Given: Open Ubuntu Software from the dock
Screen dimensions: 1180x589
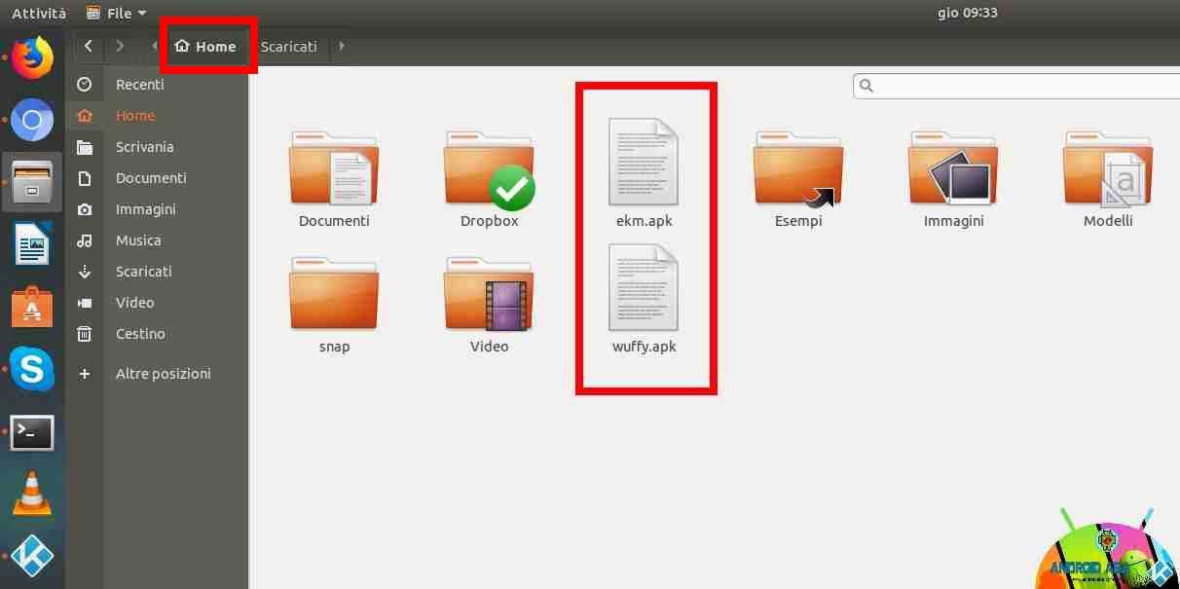Looking at the screenshot, I should click(32, 307).
